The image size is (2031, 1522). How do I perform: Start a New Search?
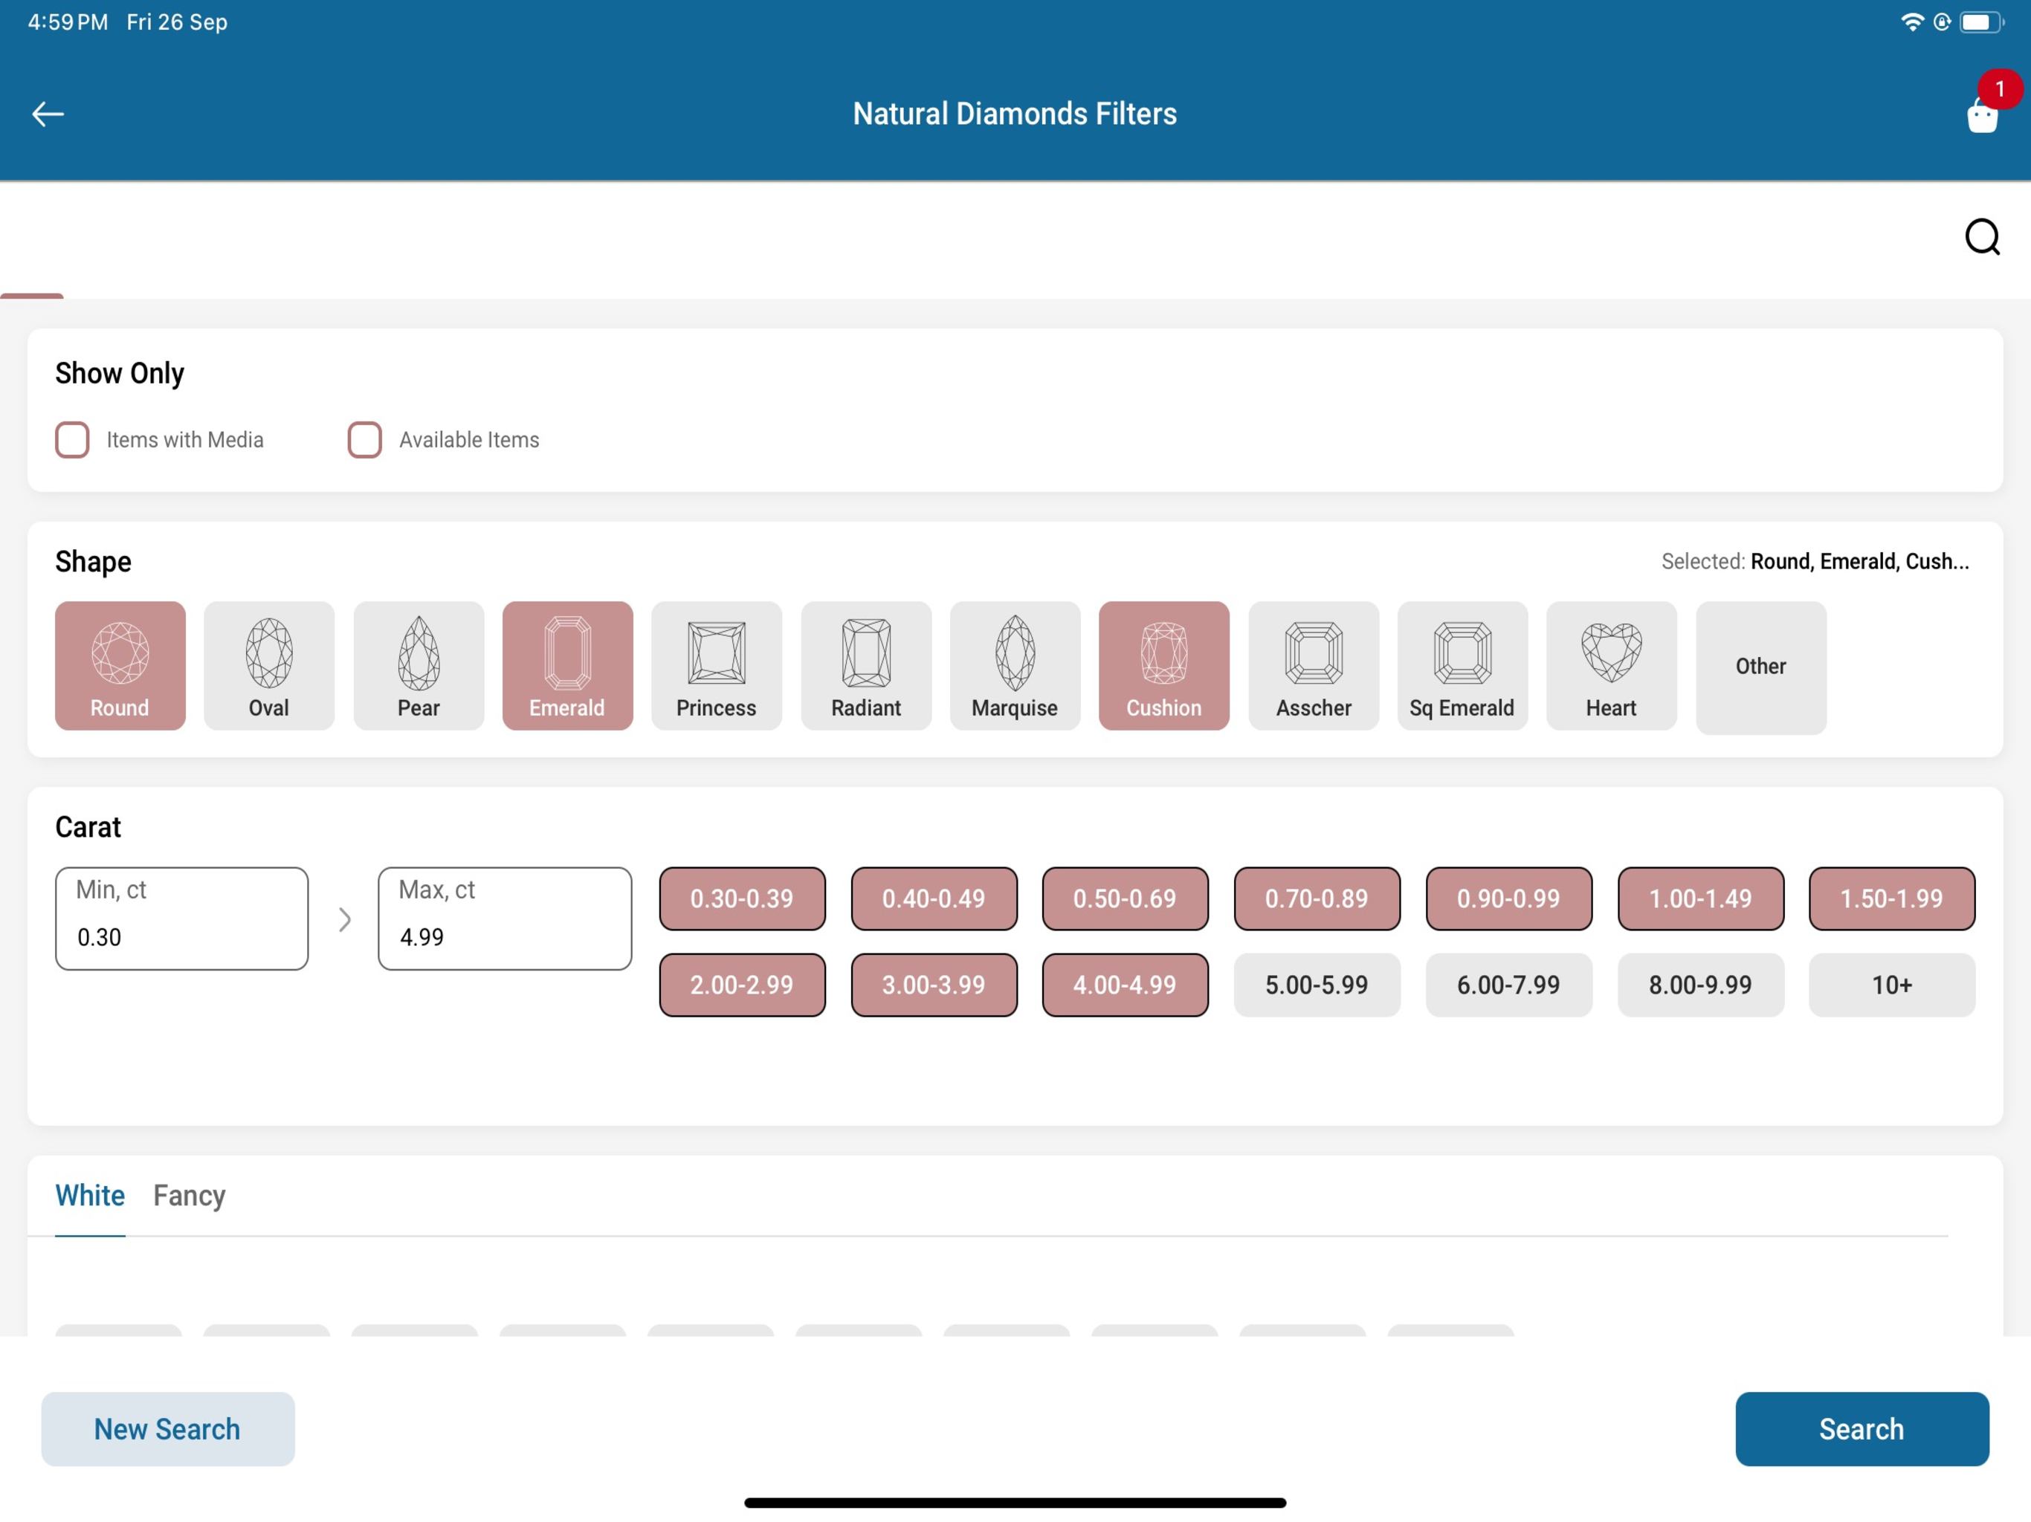[x=168, y=1429]
